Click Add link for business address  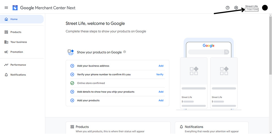click(x=161, y=66)
